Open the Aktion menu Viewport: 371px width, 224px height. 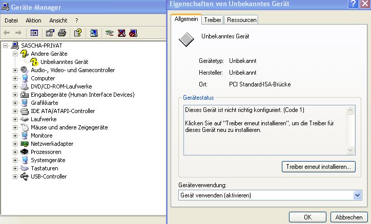pos(33,20)
